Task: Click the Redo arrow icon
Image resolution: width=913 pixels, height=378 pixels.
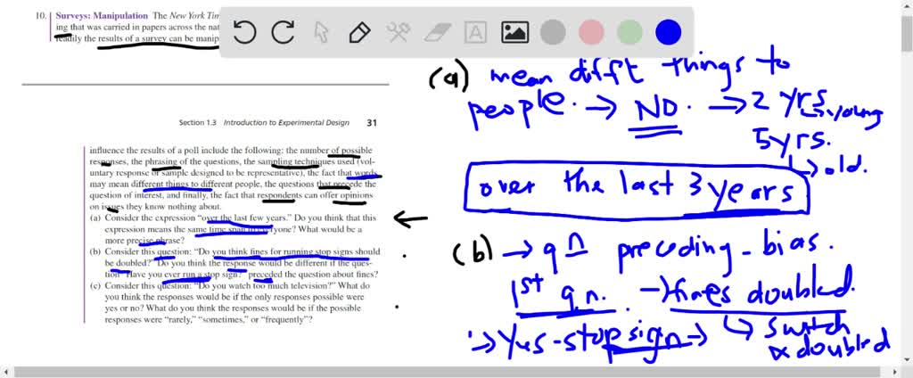Action: 284,33
